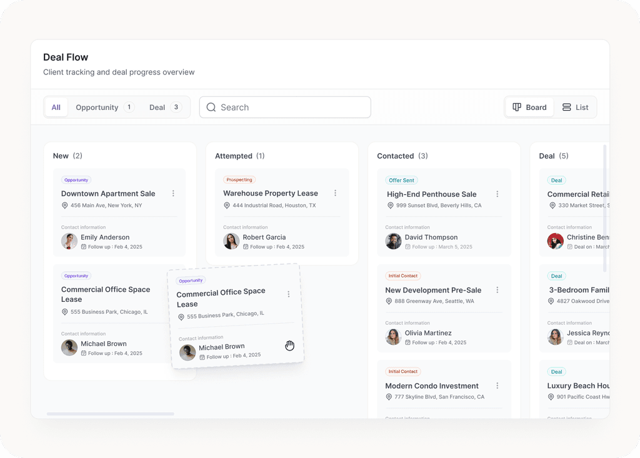
Task: Switch the view toggle to List
Action: 576,107
